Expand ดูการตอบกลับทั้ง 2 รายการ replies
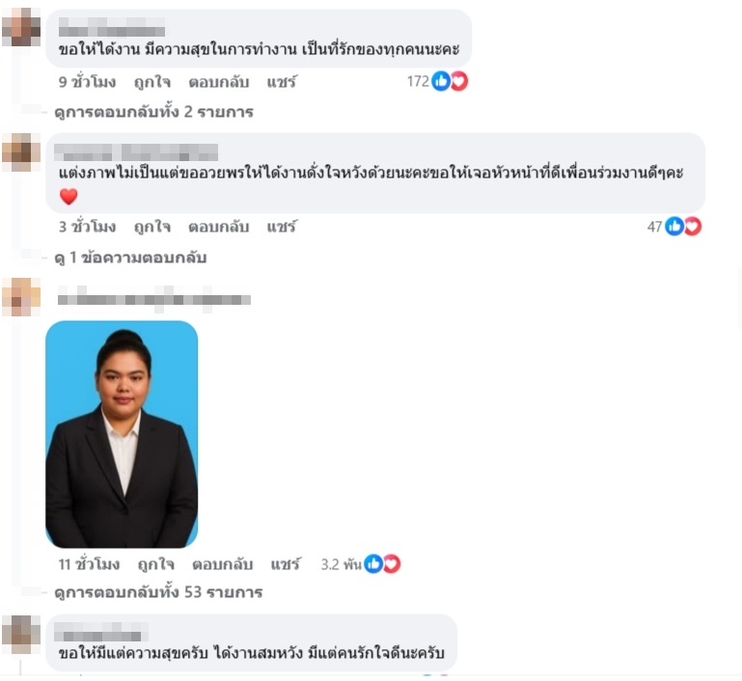The width and height of the screenshot is (742, 681). coord(153,112)
